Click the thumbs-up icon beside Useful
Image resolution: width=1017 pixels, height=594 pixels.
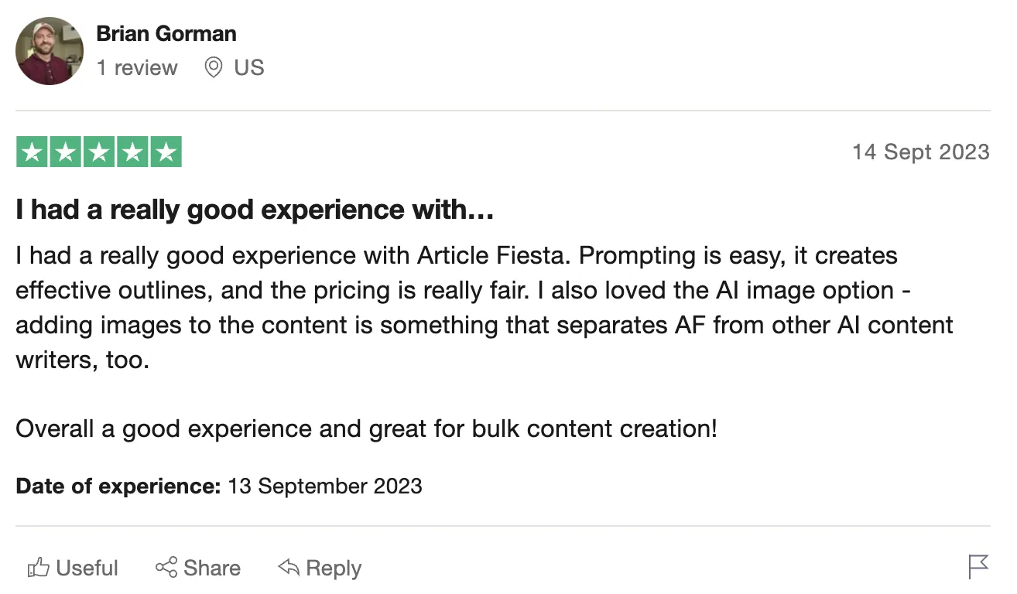coord(38,568)
